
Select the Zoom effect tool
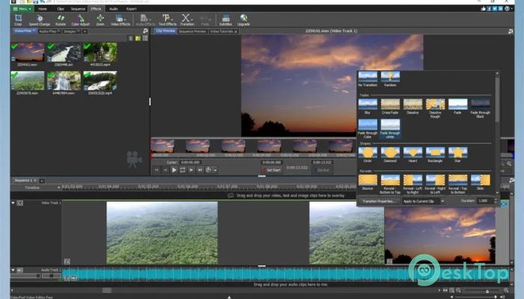(100, 20)
